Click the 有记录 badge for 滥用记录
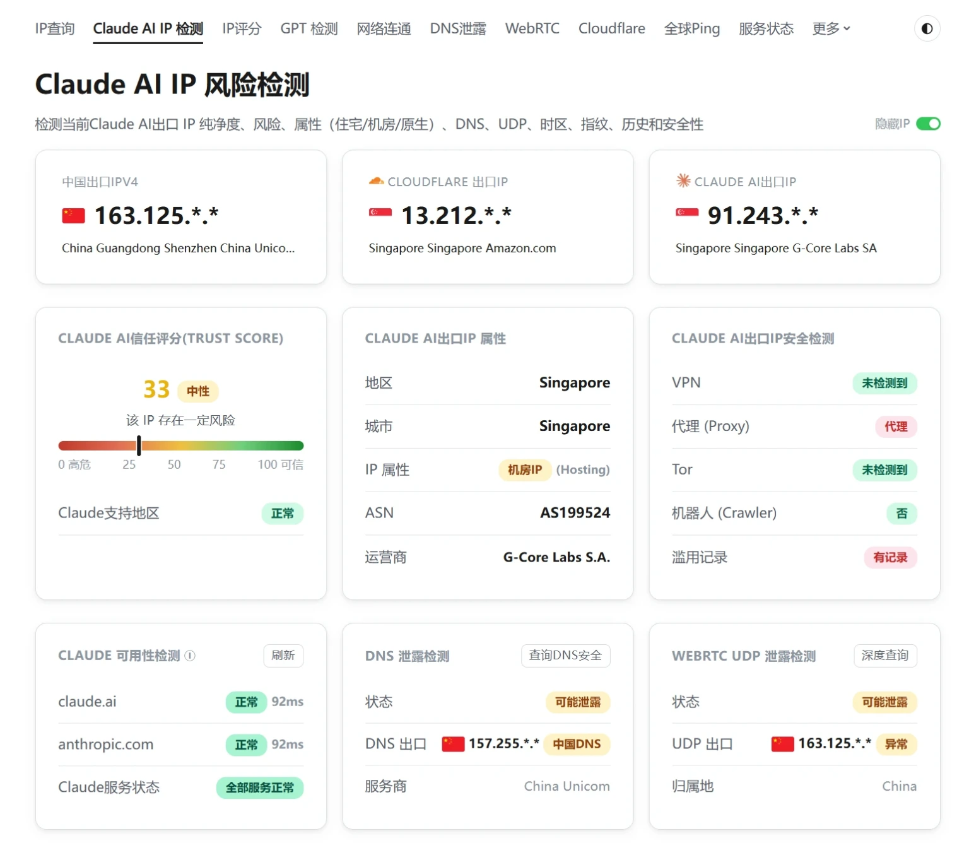The height and width of the screenshot is (843, 969). tap(890, 557)
